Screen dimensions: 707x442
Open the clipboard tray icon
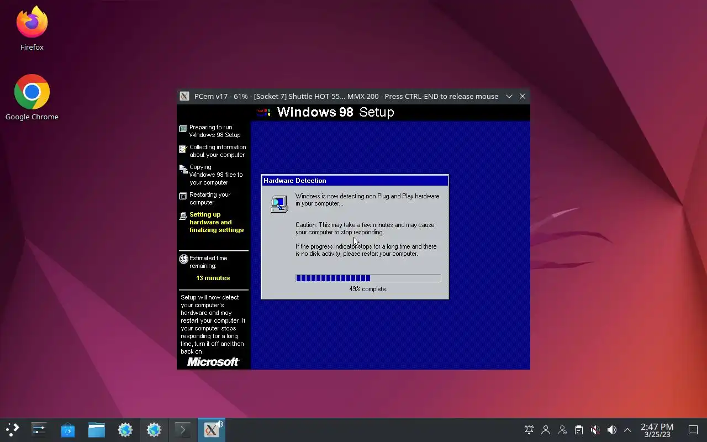(578, 430)
